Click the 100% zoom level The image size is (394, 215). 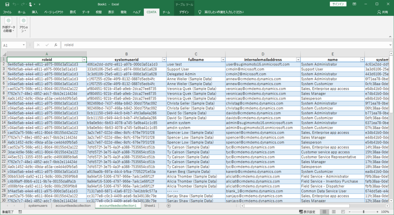pos(385,212)
